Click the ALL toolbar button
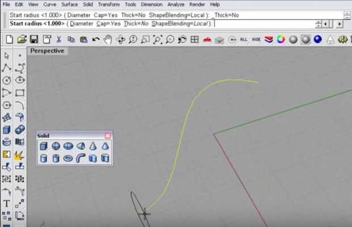 [x=244, y=40]
